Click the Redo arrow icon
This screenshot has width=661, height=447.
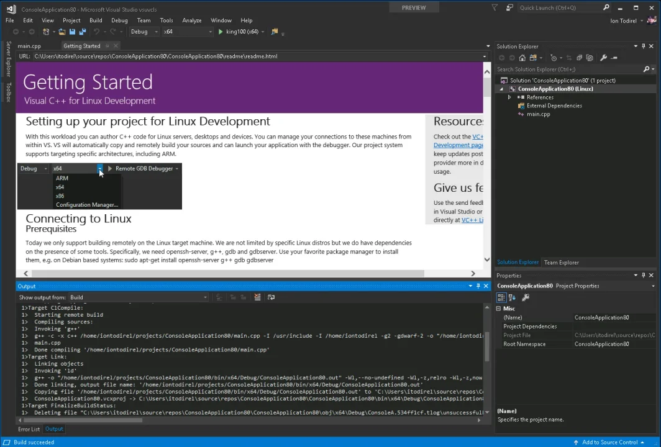[112, 32]
